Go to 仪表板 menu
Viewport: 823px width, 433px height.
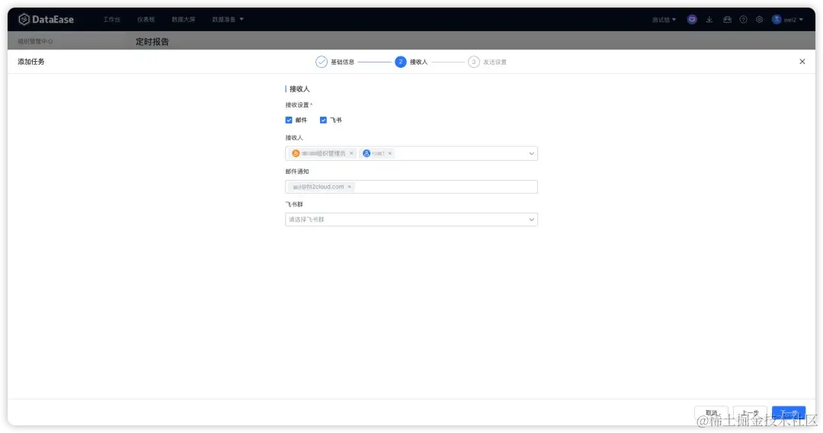[146, 19]
